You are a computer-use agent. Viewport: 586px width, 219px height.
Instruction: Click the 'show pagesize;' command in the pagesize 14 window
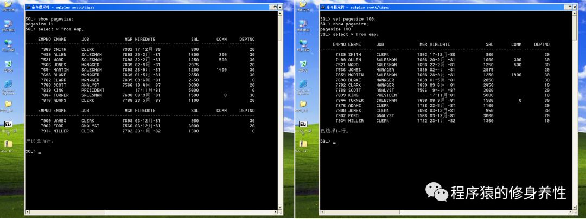coord(56,19)
